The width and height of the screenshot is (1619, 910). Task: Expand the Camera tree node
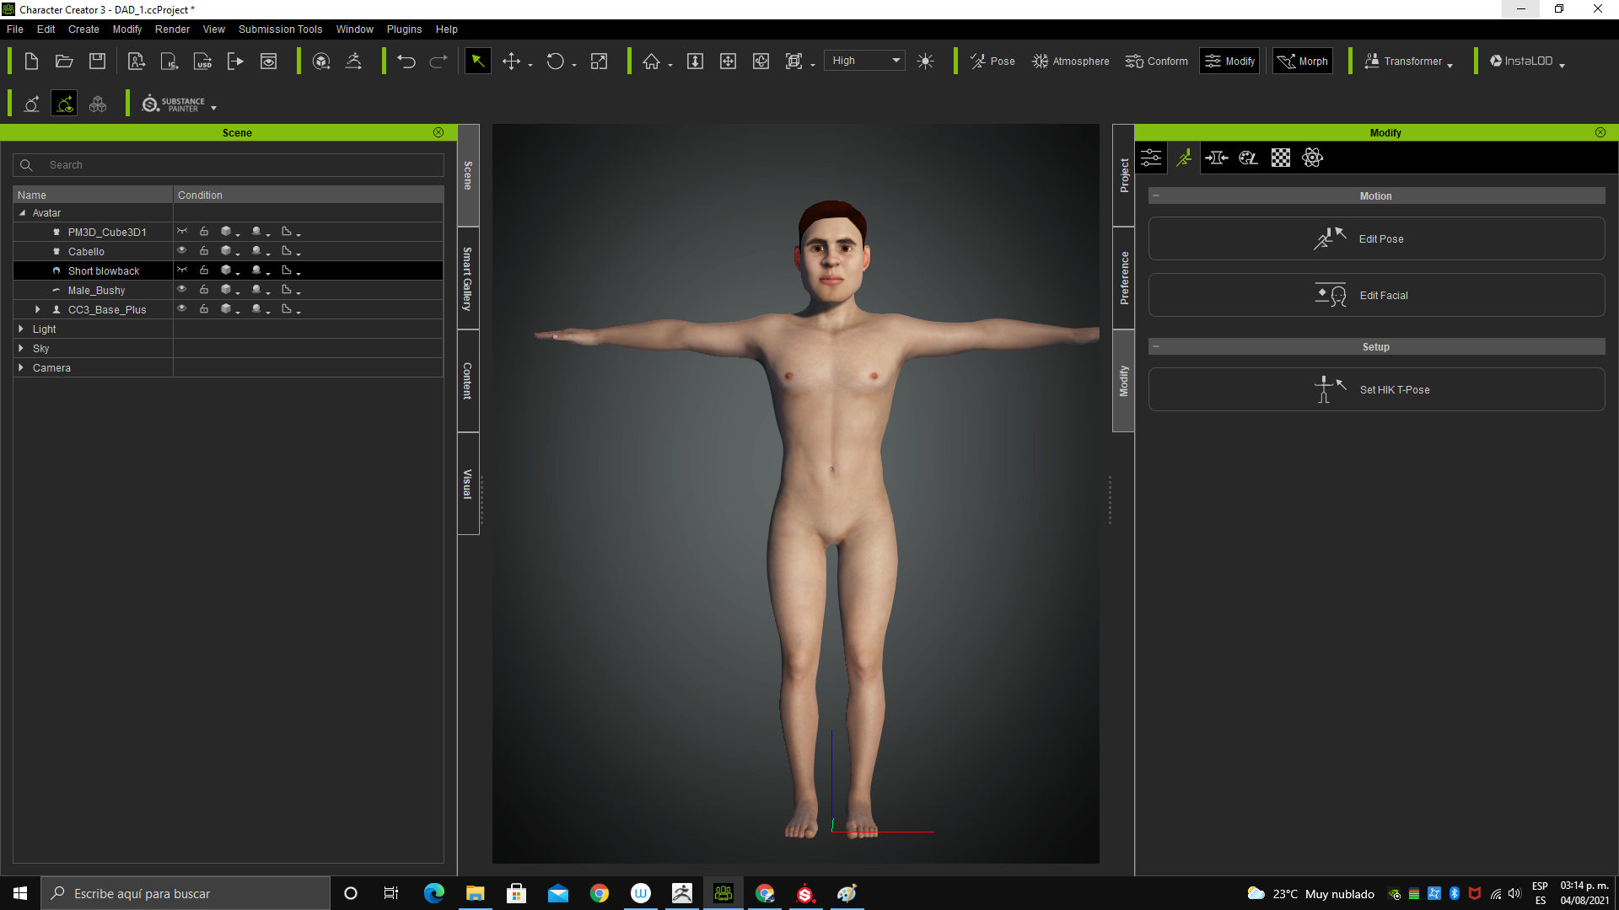click(x=21, y=368)
